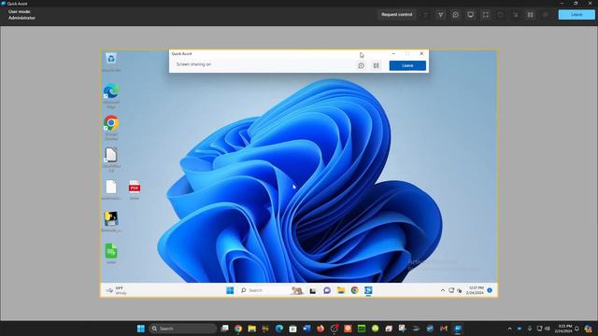Open File Explorer on the remote taskbar
Screen dimensions: 598x336
(340, 290)
